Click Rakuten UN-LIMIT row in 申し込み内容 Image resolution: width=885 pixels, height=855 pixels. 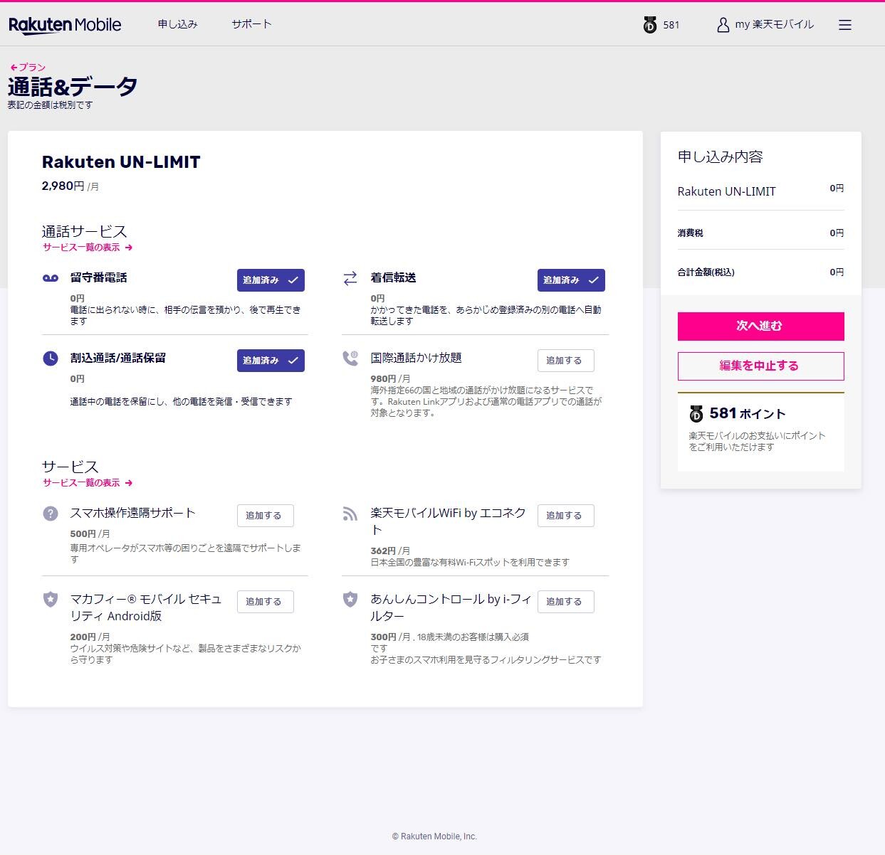[x=760, y=191]
